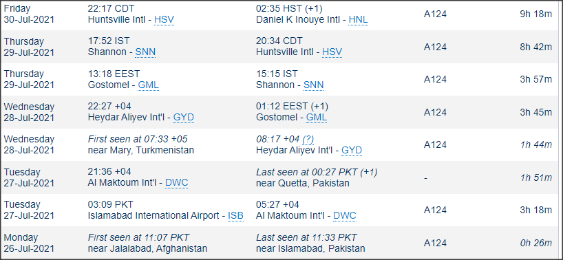Open DWC destination link arriving 05:27 +04

pyautogui.click(x=345, y=215)
